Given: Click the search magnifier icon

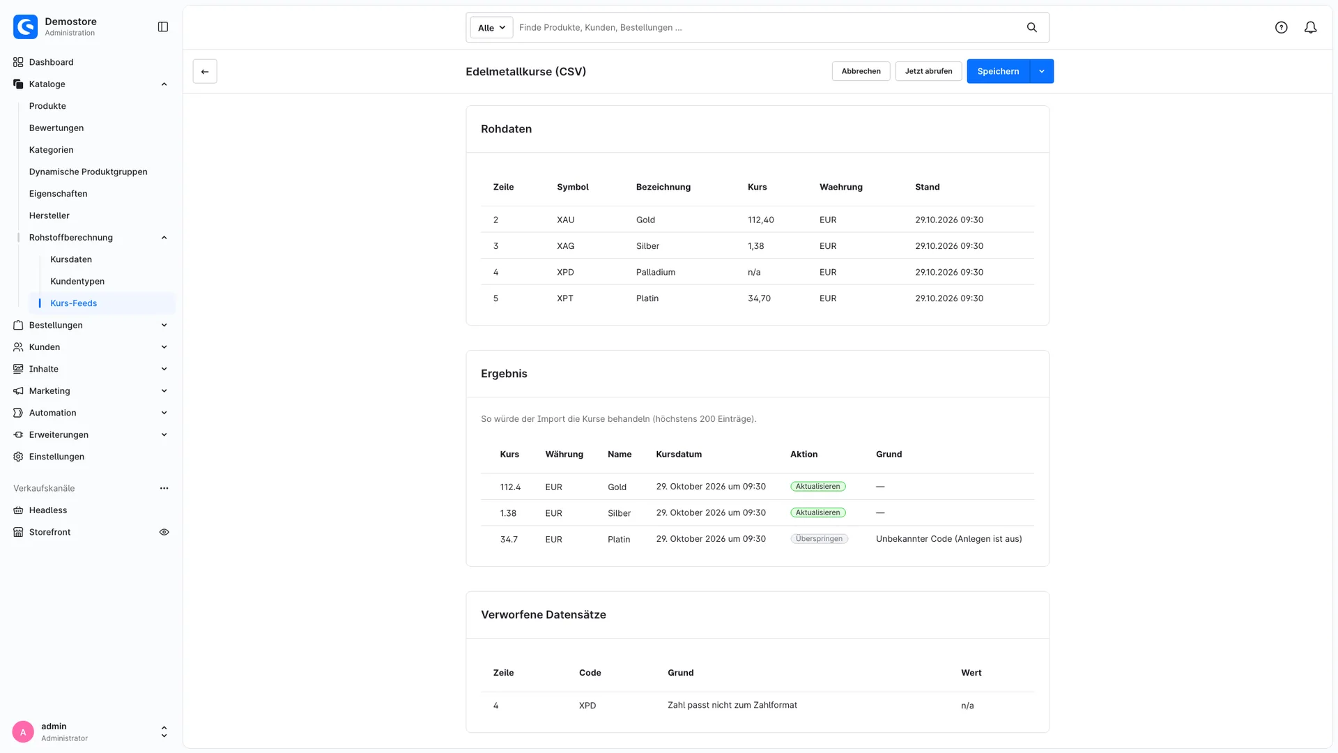Looking at the screenshot, I should point(1032,27).
